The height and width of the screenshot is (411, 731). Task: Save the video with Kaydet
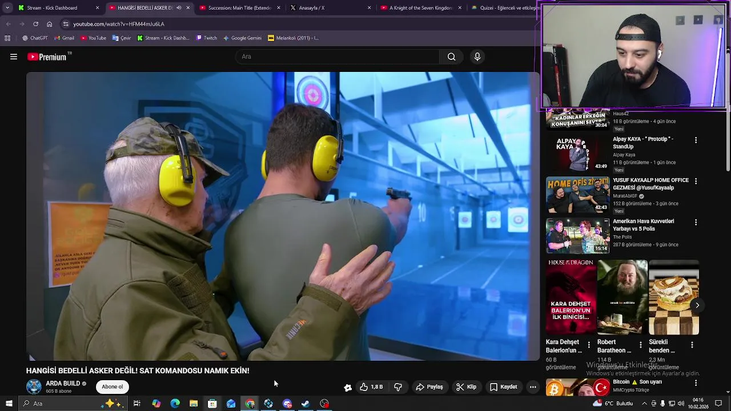tap(503, 387)
